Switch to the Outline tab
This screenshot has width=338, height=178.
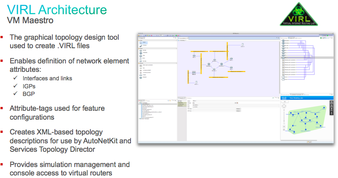291,38
